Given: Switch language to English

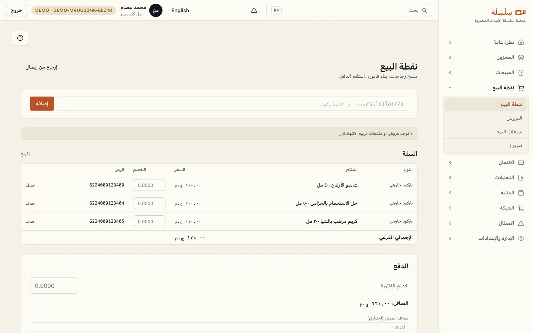Looking at the screenshot, I should click(x=180, y=10).
